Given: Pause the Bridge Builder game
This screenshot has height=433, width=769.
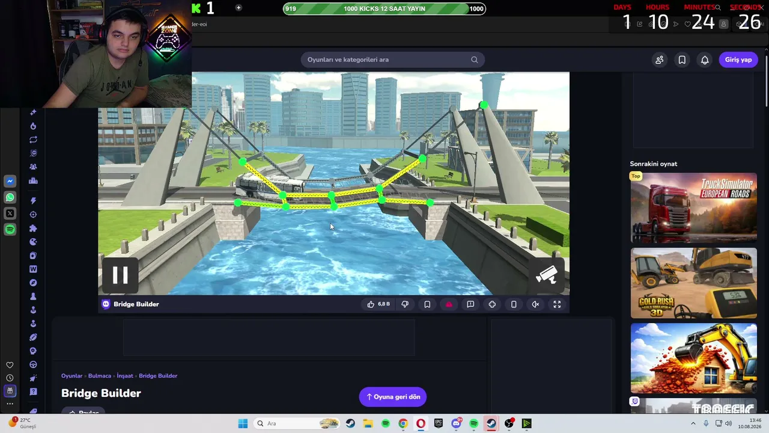Looking at the screenshot, I should 120,275.
